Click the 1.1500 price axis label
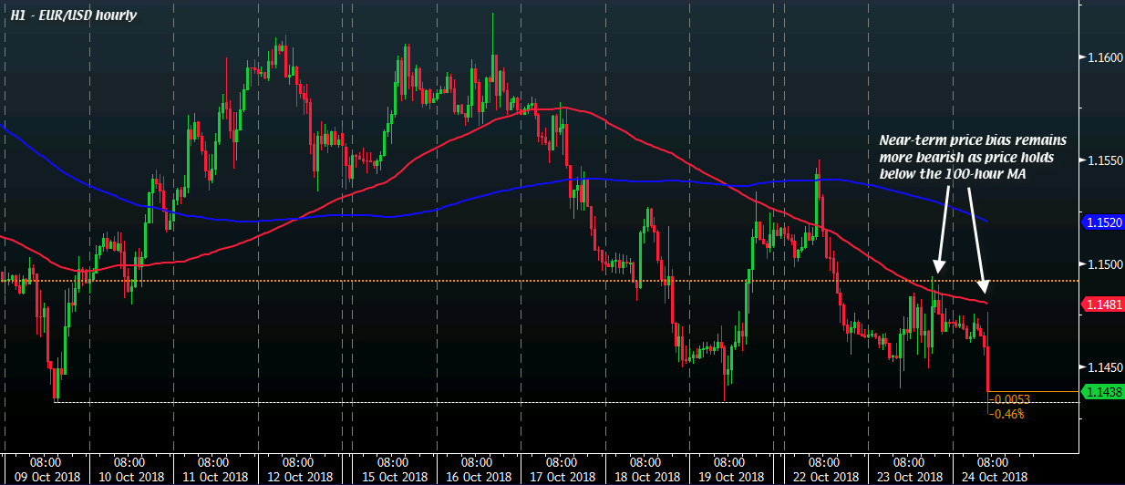This screenshot has width=1125, height=485. click(1104, 263)
